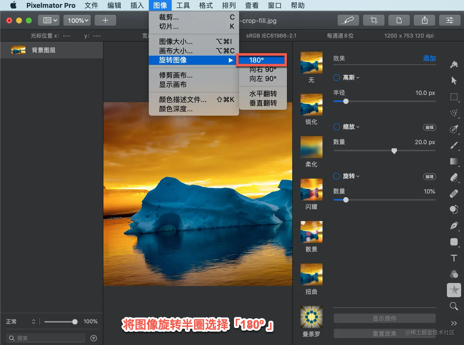Click the Crop toolbar button

[x=373, y=20]
